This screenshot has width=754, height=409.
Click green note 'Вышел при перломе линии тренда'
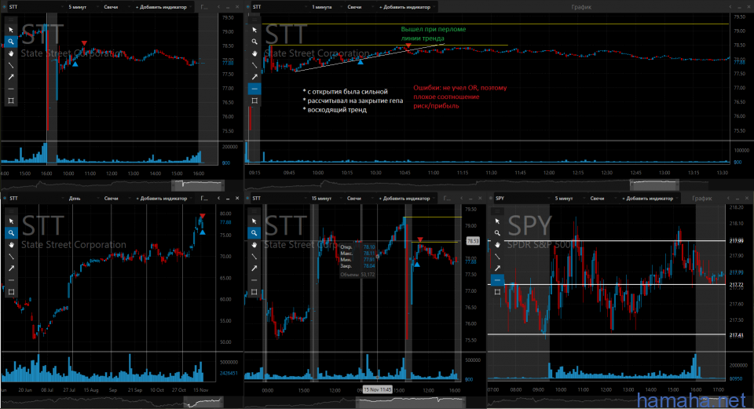[434, 34]
